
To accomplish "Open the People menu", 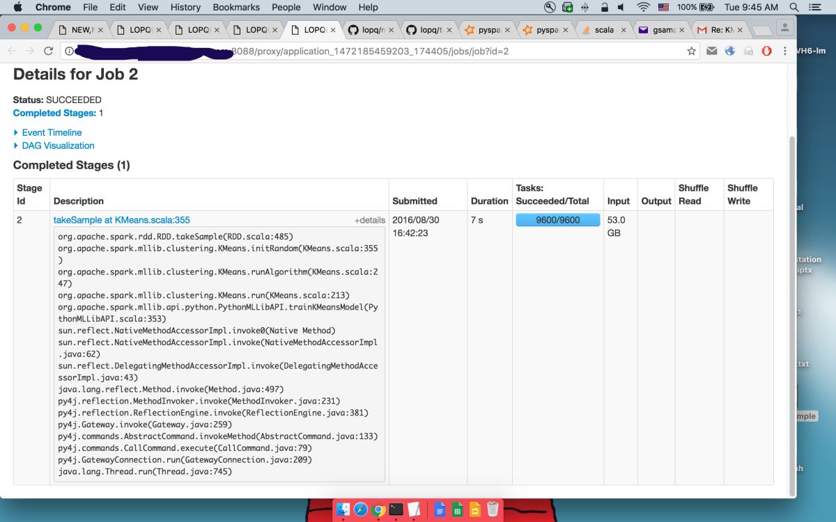I will click(286, 7).
